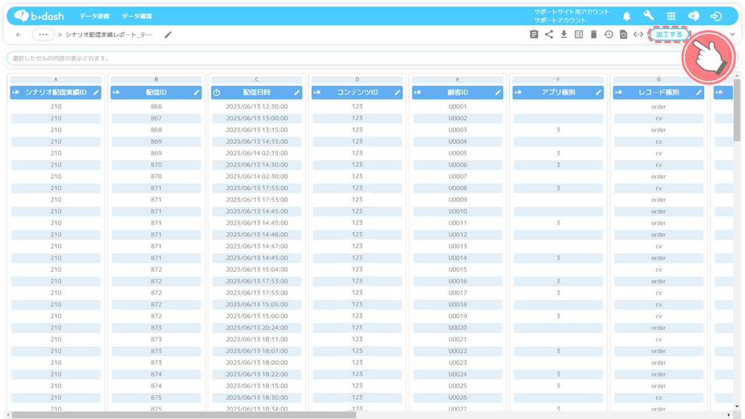The width and height of the screenshot is (745, 419).
Task: Expand the breadcrumb ellipsis button
Action: coord(43,34)
